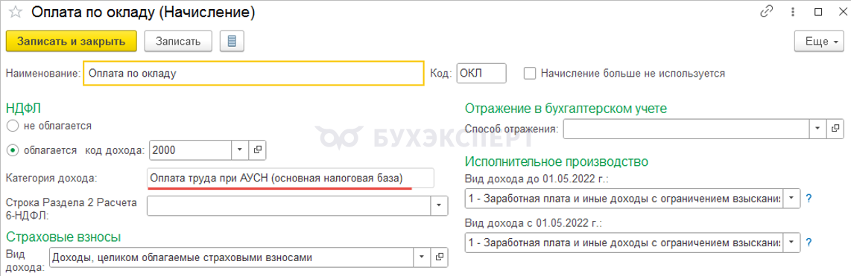
Task: Open the Способ отражения item
Action: (x=835, y=129)
